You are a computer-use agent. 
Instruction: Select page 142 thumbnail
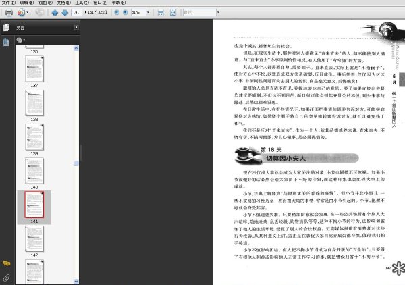click(34, 239)
